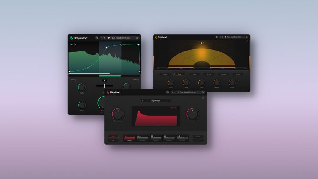
Task: Open FilterMod settings icon beside preset arrows
Action: (x=167, y=92)
